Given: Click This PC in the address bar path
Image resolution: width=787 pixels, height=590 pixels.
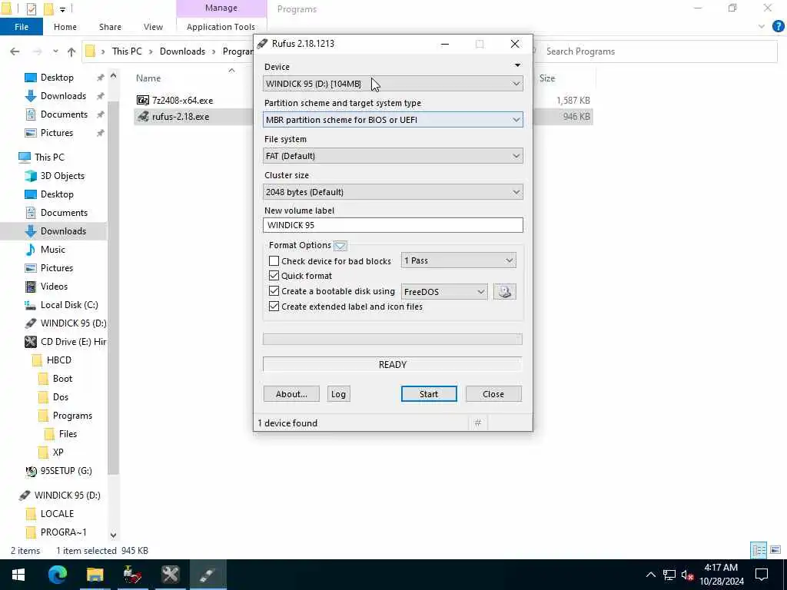Looking at the screenshot, I should tap(127, 51).
